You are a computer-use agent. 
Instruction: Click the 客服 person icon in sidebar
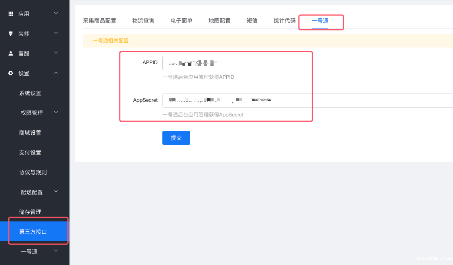point(11,53)
